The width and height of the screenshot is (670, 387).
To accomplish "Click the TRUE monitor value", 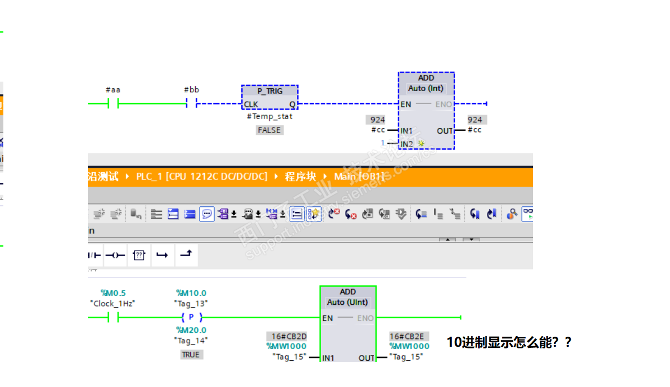I will click(191, 355).
